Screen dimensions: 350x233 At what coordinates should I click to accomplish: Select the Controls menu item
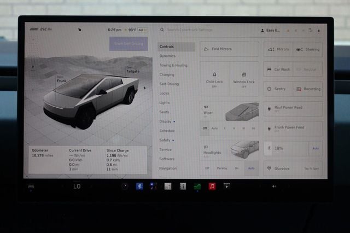coord(176,46)
